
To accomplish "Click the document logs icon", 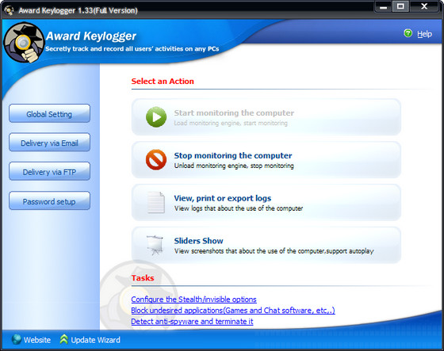I will [x=155, y=202].
